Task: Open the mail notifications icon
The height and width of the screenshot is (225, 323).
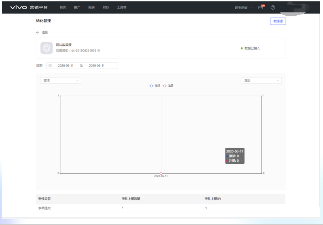Action: (261, 8)
